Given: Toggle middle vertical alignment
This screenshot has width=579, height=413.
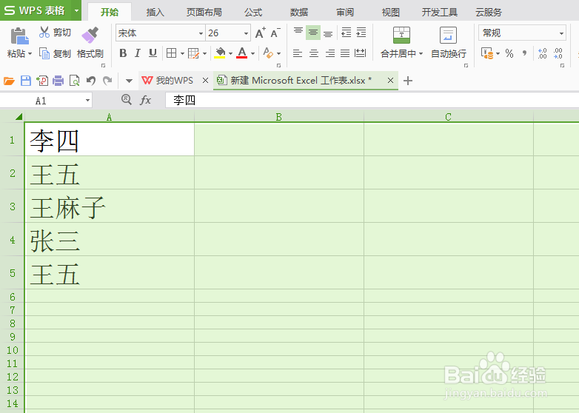Looking at the screenshot, I should pos(313,33).
